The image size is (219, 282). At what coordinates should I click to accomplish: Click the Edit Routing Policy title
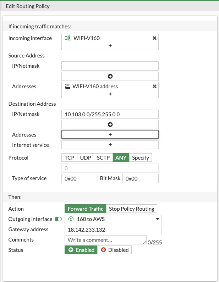(28, 6)
